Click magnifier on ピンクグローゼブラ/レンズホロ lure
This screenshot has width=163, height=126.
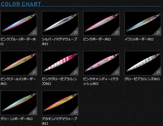click(76, 72)
